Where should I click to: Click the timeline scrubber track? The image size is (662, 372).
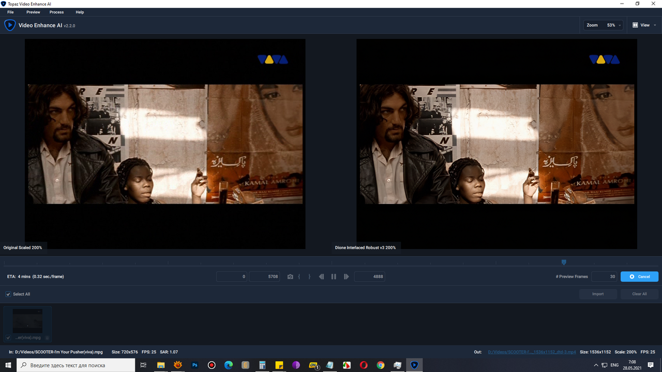point(331,262)
